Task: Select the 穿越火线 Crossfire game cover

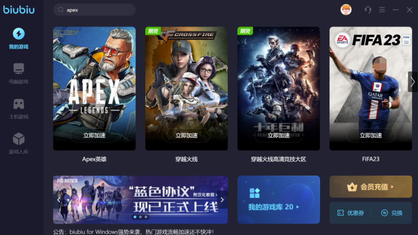Action: tap(187, 88)
